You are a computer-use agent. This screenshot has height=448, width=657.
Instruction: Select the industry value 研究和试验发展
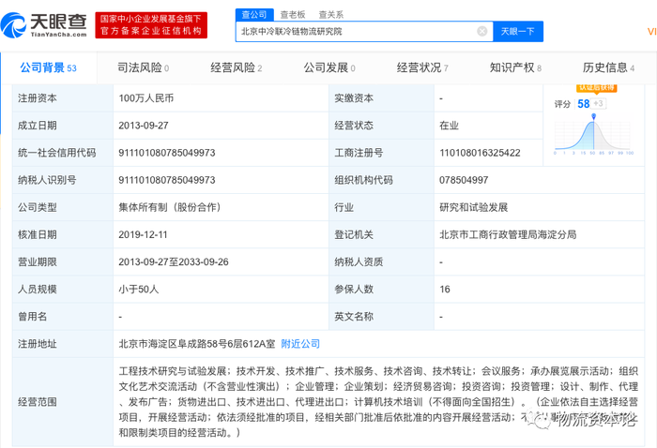pyautogui.click(x=473, y=207)
